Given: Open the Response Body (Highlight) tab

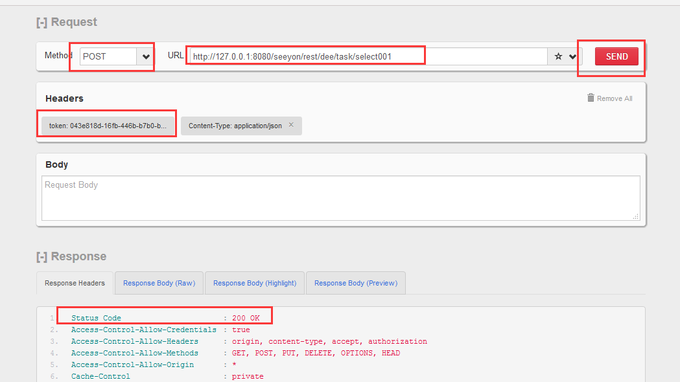Looking at the screenshot, I should (254, 283).
